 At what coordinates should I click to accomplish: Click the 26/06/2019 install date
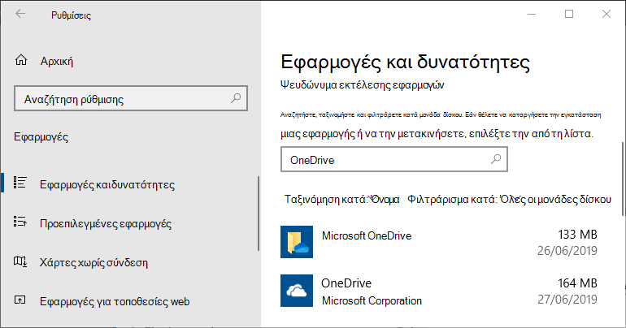(x=567, y=250)
